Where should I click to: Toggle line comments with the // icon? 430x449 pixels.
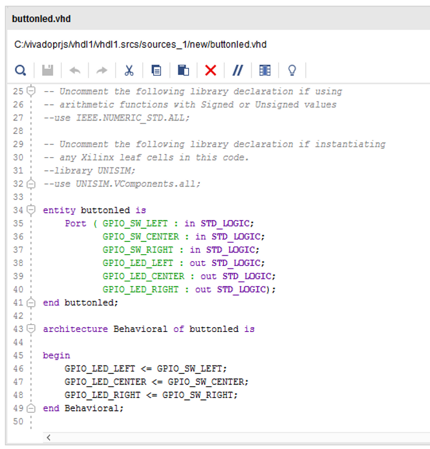(x=237, y=71)
